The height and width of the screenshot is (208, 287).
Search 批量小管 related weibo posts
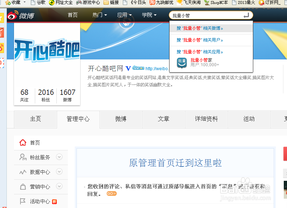click(211, 28)
